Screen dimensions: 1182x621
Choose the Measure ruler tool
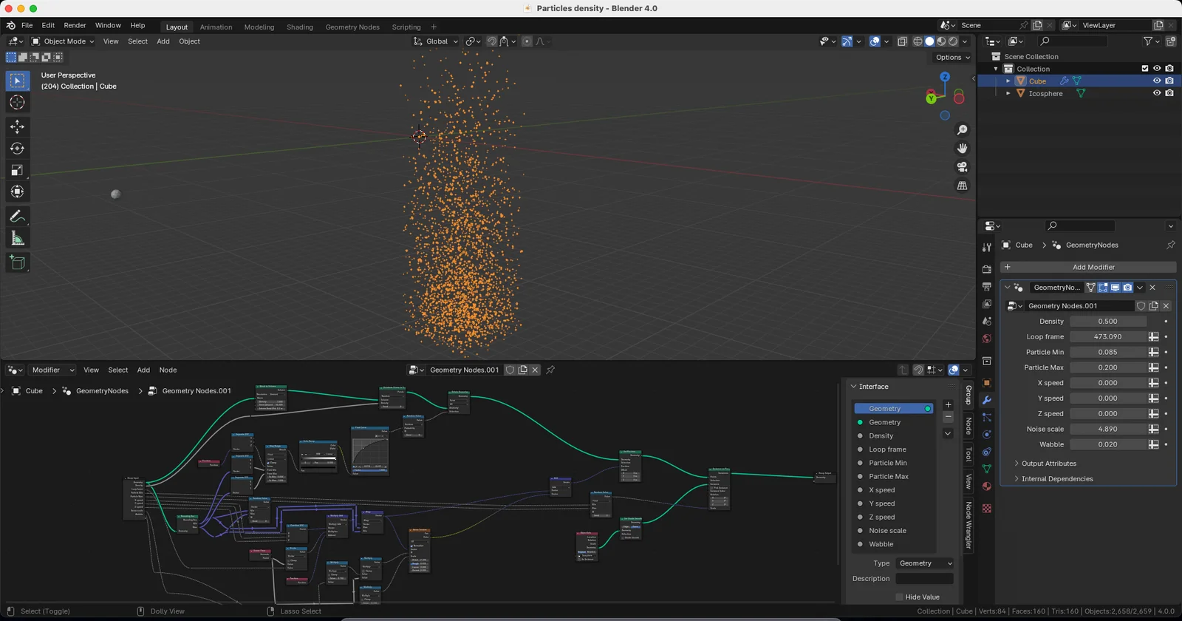(x=17, y=238)
